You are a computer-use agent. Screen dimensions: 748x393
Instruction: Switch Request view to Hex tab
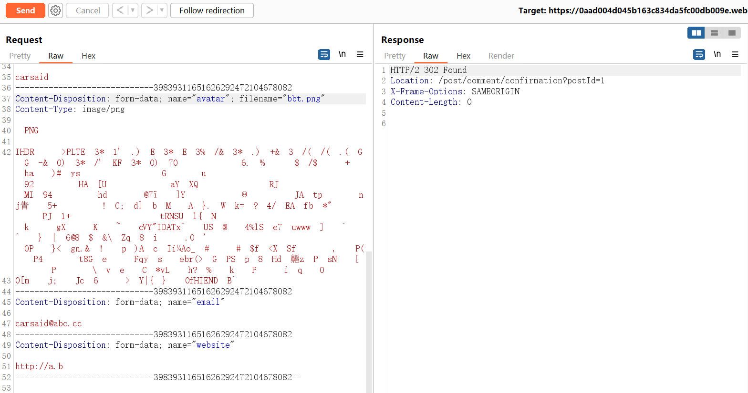[88, 56]
